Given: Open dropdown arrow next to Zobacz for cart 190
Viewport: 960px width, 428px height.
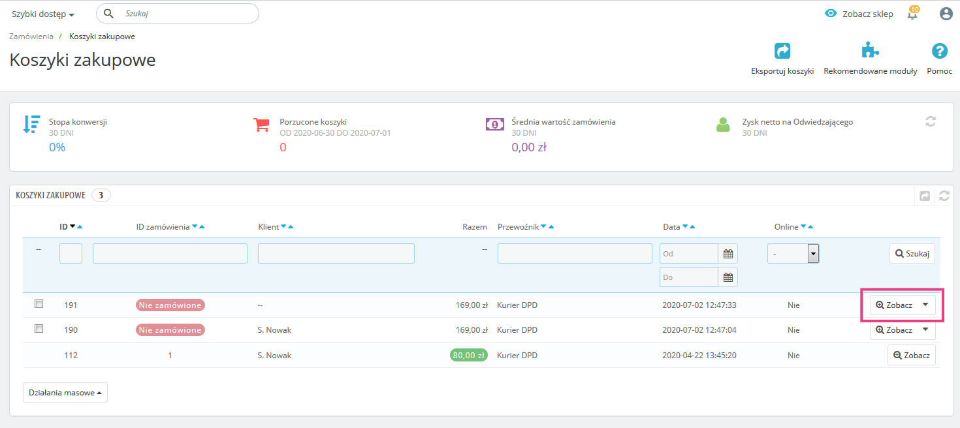Looking at the screenshot, I should (925, 329).
